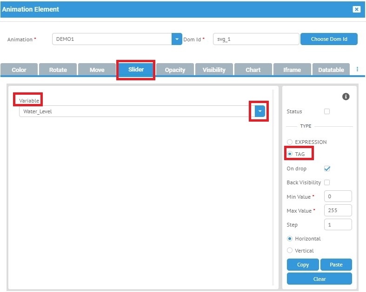
Task: Click the Copy button
Action: [303, 265]
